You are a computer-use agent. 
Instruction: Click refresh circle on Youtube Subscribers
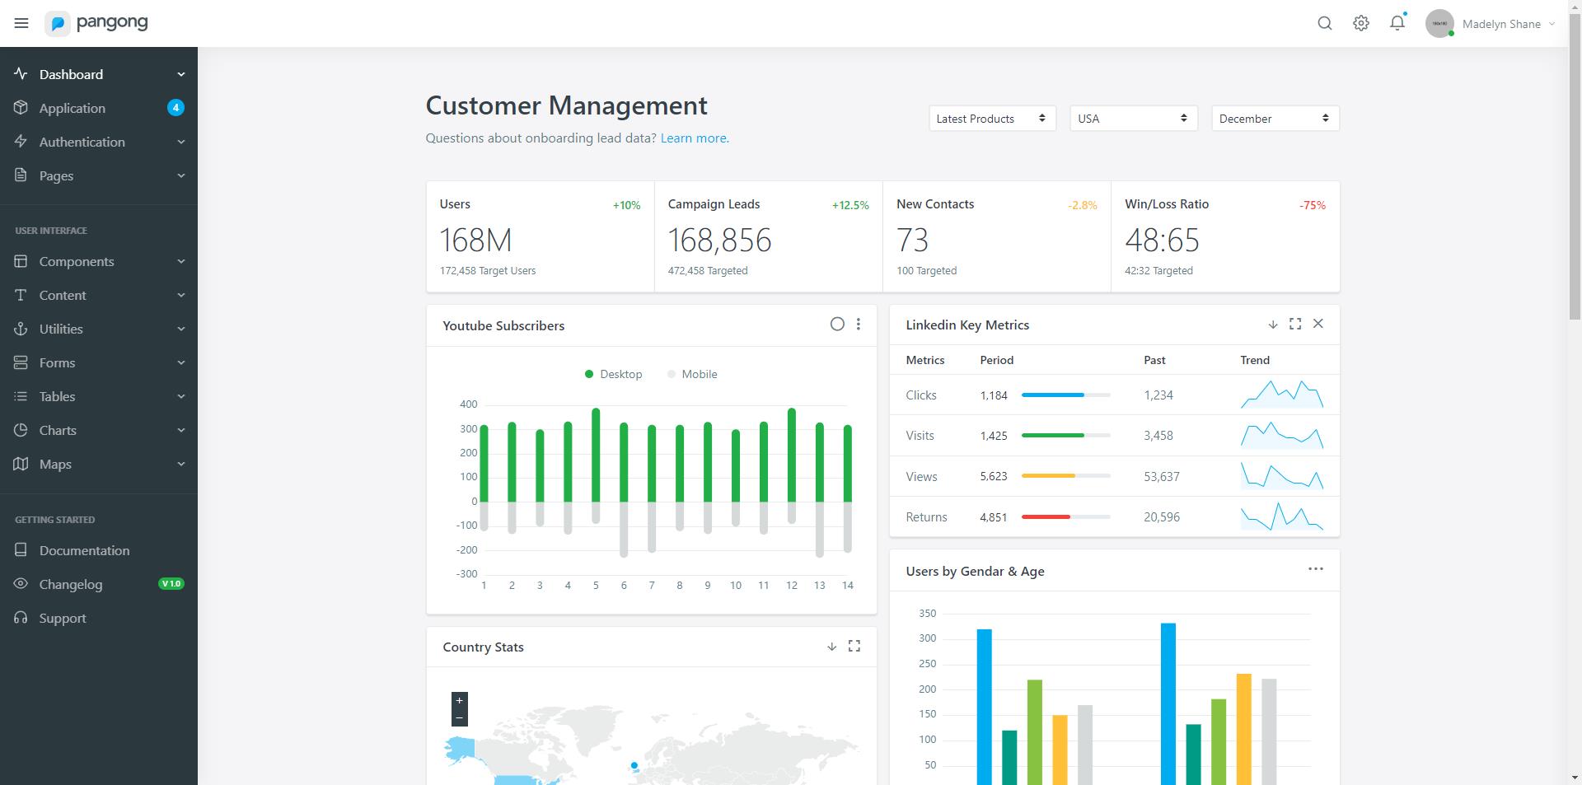pyautogui.click(x=837, y=325)
